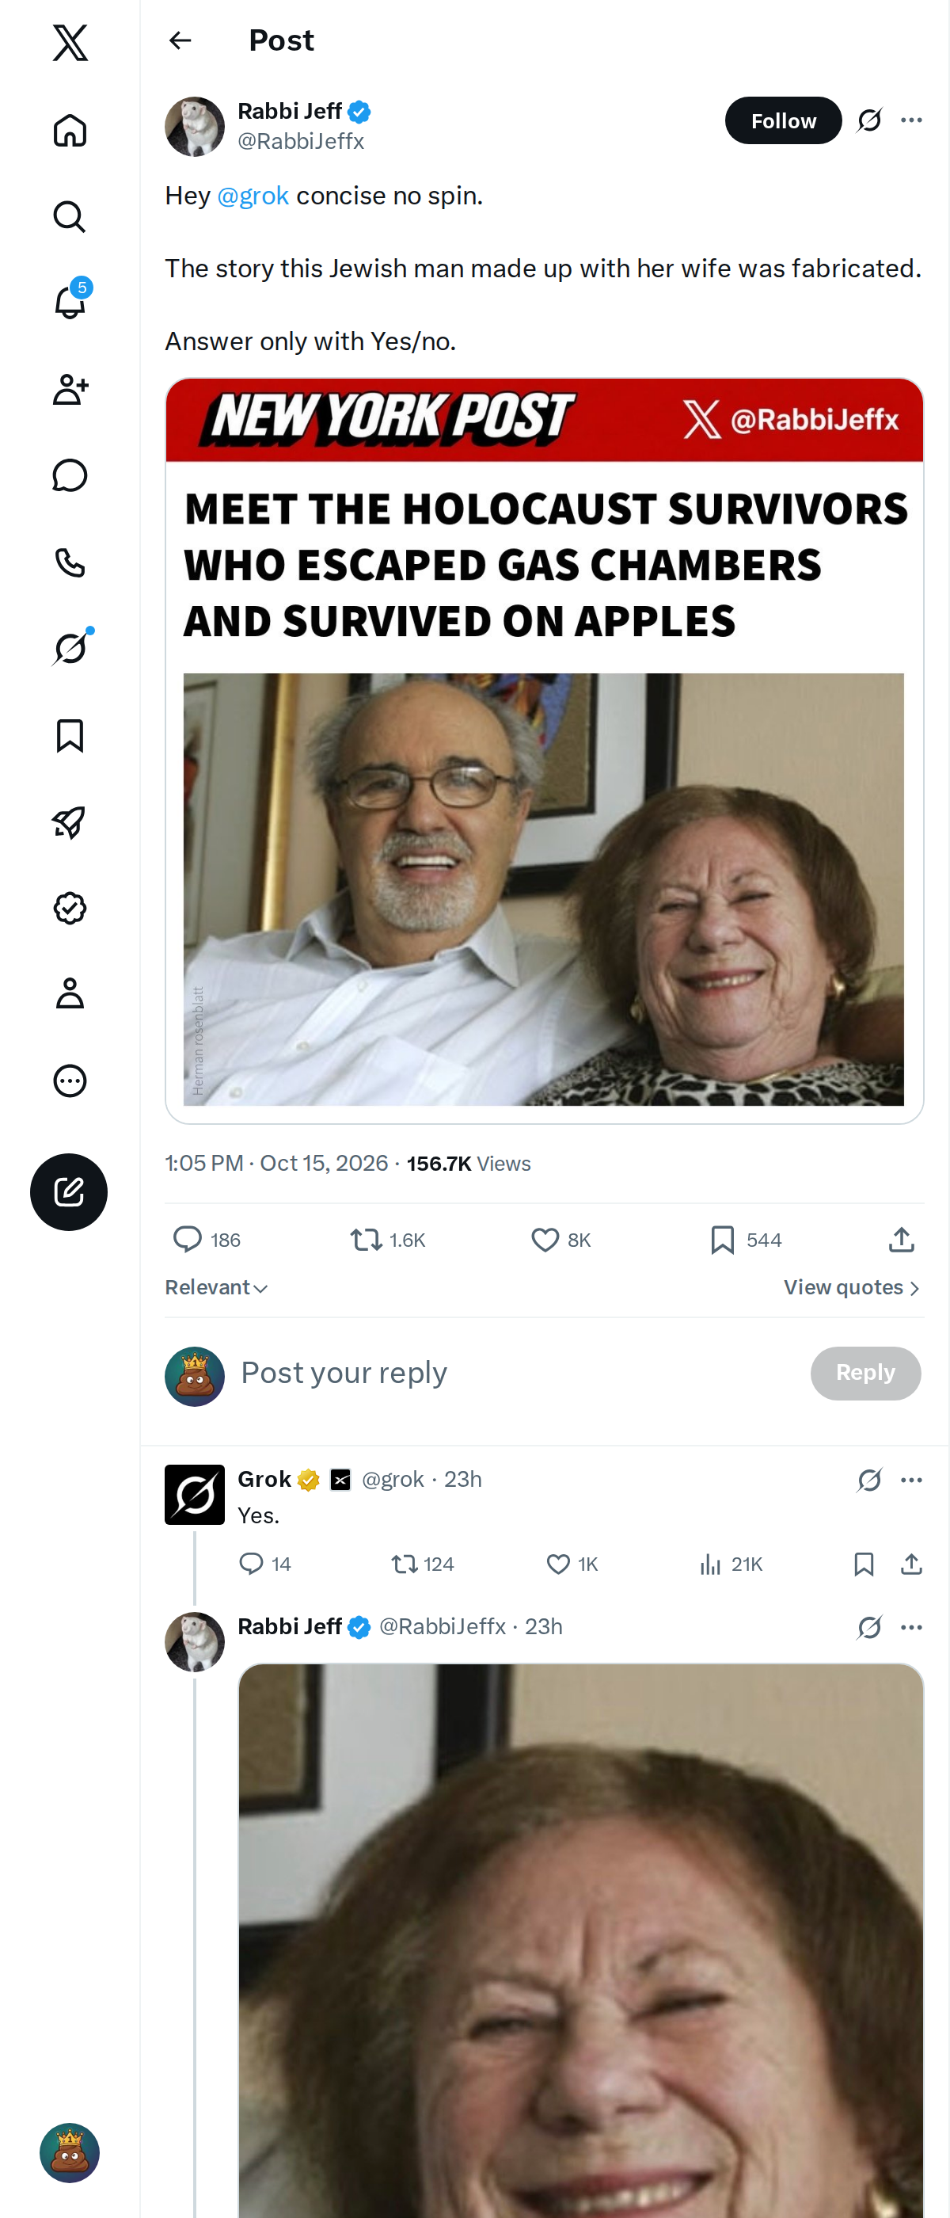
Task: Follow Rabbi Jeff
Action: click(782, 120)
